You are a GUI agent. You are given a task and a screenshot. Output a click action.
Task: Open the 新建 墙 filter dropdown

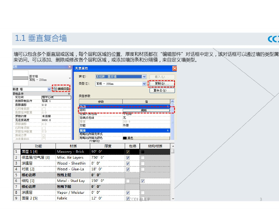pos(49,89)
